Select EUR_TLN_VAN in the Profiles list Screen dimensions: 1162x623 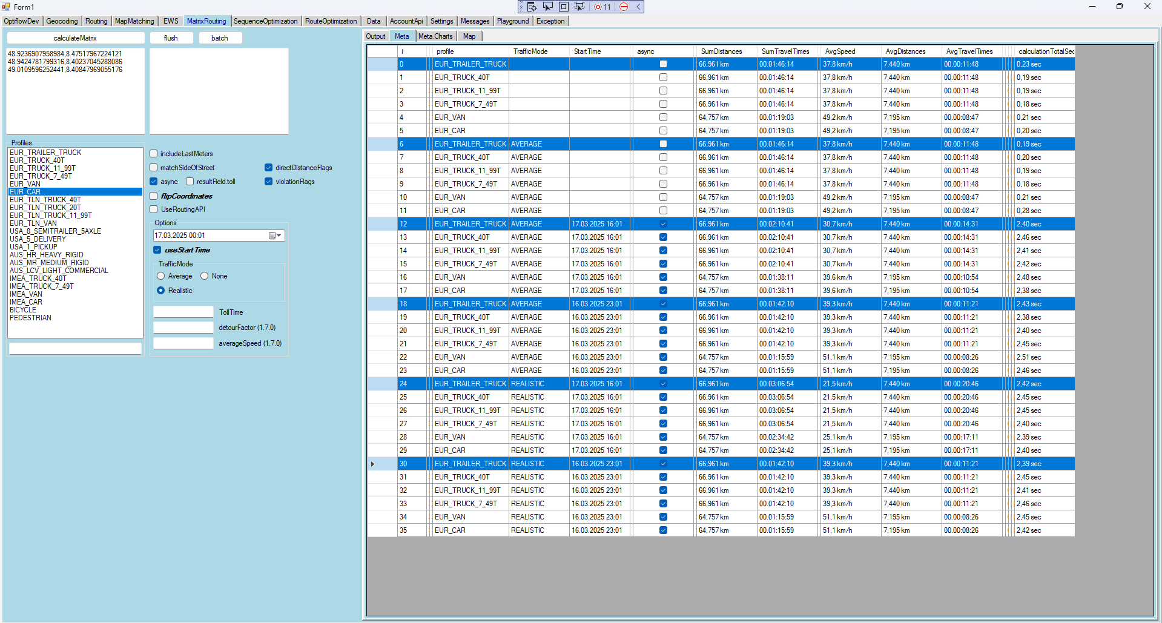(33, 223)
